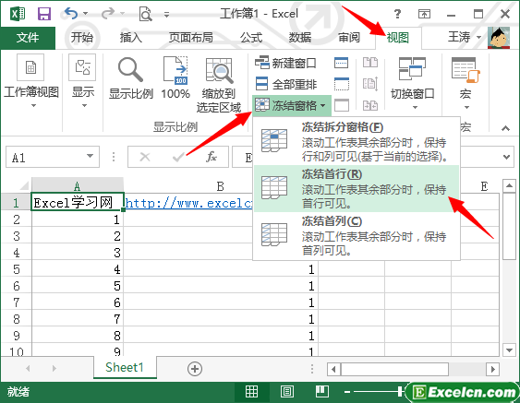Click 全部重排 Arrange All button
Viewport: 520px width, 403px height.
(x=286, y=84)
